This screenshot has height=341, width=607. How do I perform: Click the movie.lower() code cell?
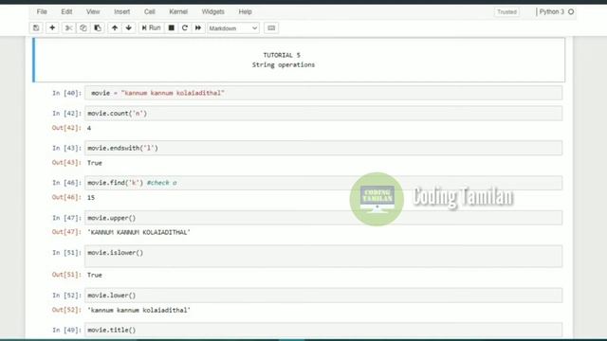point(323,295)
